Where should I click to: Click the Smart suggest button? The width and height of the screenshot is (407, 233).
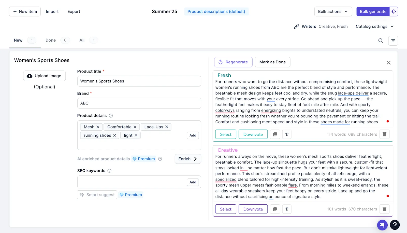coord(97,195)
